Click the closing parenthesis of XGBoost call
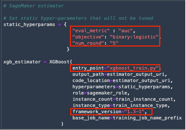Screen dimensions: 186x130 tap(62, 124)
